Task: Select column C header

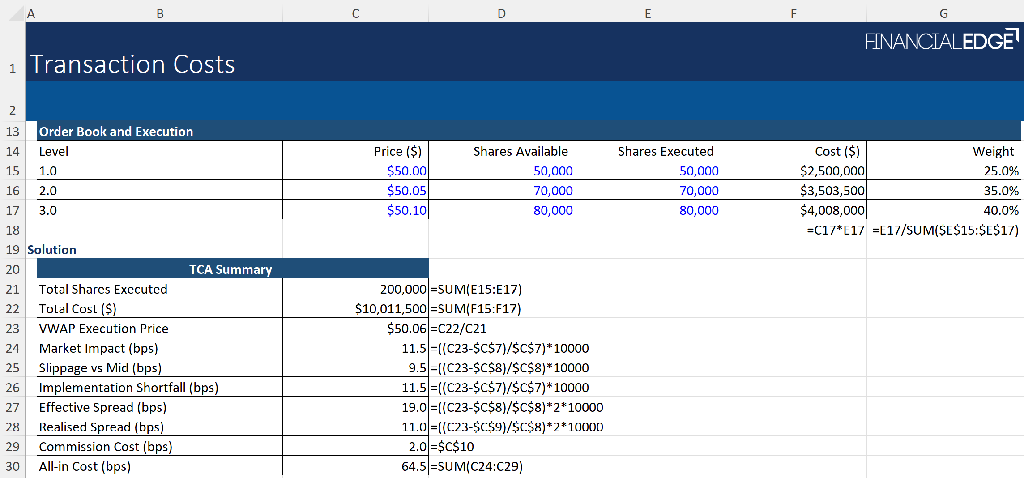Action: (355, 13)
